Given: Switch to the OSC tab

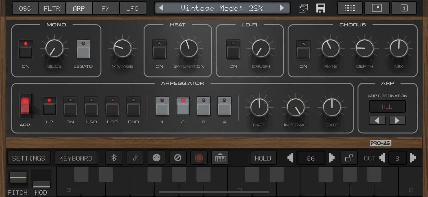Looking at the screenshot, I should (25, 8).
